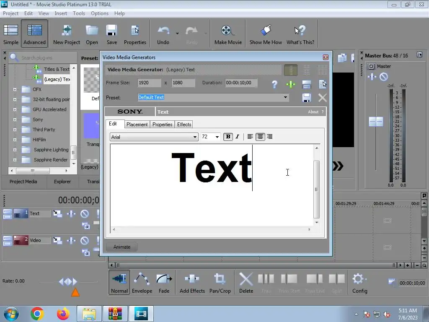Image resolution: width=429 pixels, height=322 pixels.
Task: Open the Insert menu
Action: [x=61, y=13]
